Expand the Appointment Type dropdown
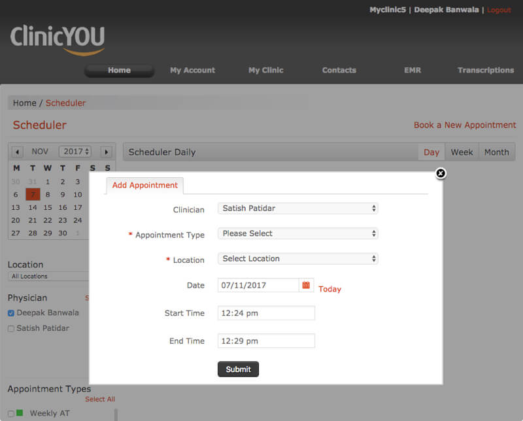 [x=297, y=233]
